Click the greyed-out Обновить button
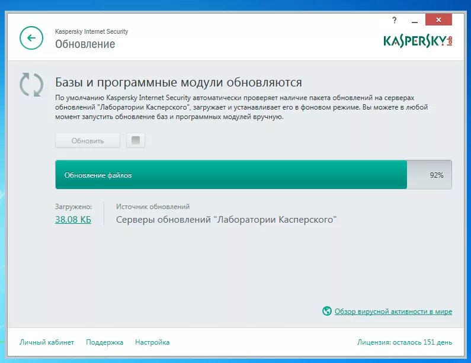The image size is (471, 363). (x=88, y=140)
